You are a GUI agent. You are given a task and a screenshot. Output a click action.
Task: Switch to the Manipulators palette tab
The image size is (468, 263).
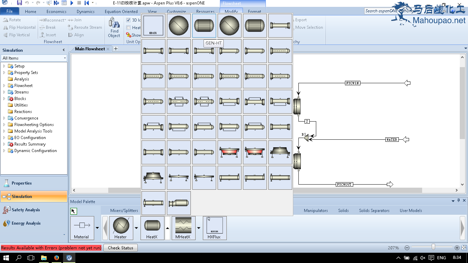click(x=316, y=211)
